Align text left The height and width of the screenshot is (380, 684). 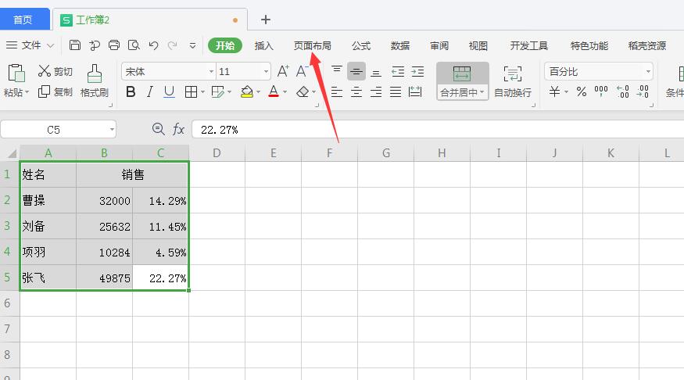tap(337, 91)
